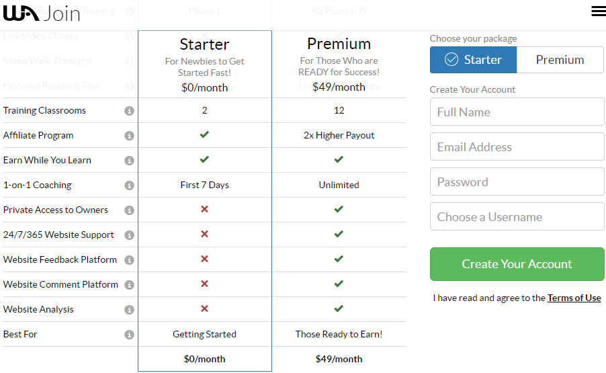Click the Those Ready to Earn! cell
This screenshot has height=373, width=606.
[x=339, y=334]
